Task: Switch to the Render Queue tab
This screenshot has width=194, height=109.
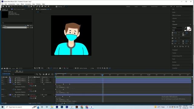Action: 7,71
